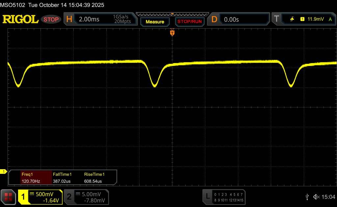Screen dimensions: 337x207
Task: Toggle channel 1 at 500mV
Action: 40,197
